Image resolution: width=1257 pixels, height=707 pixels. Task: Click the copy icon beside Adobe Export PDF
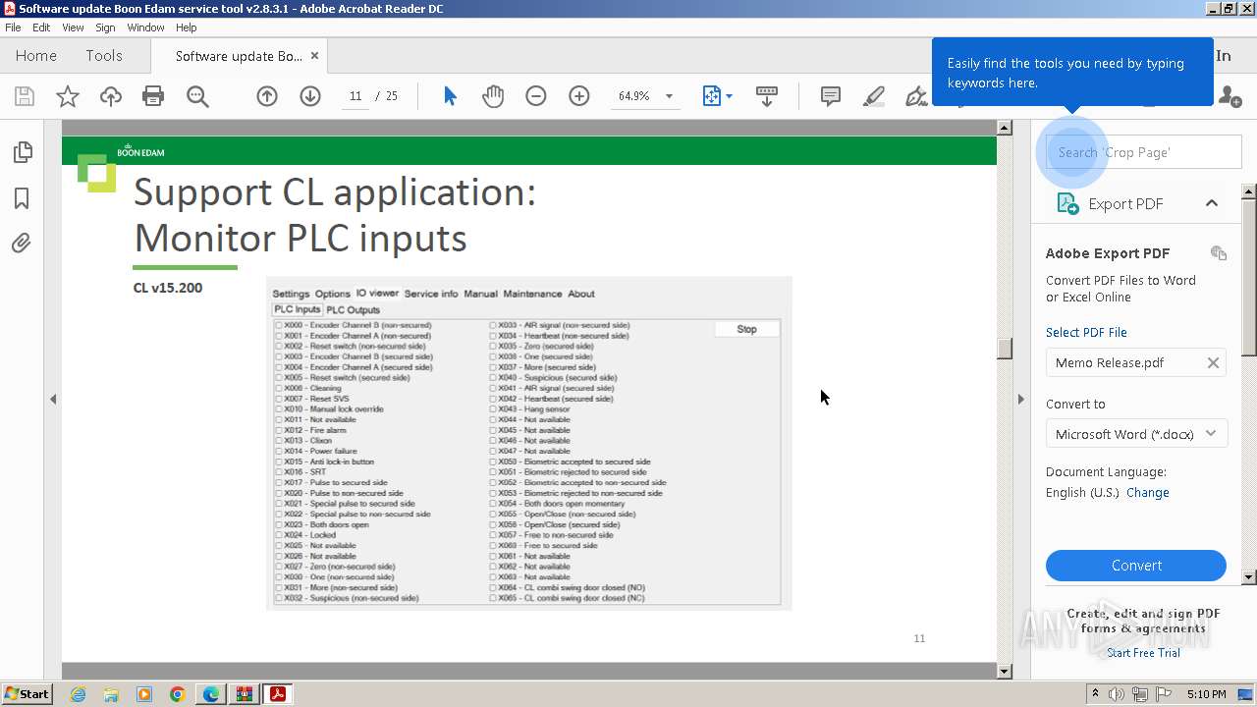[1219, 253]
